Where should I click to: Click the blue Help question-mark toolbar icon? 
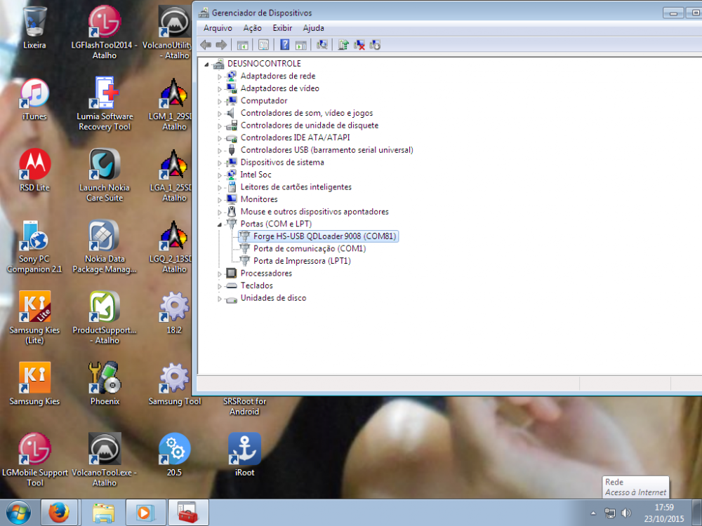click(285, 45)
